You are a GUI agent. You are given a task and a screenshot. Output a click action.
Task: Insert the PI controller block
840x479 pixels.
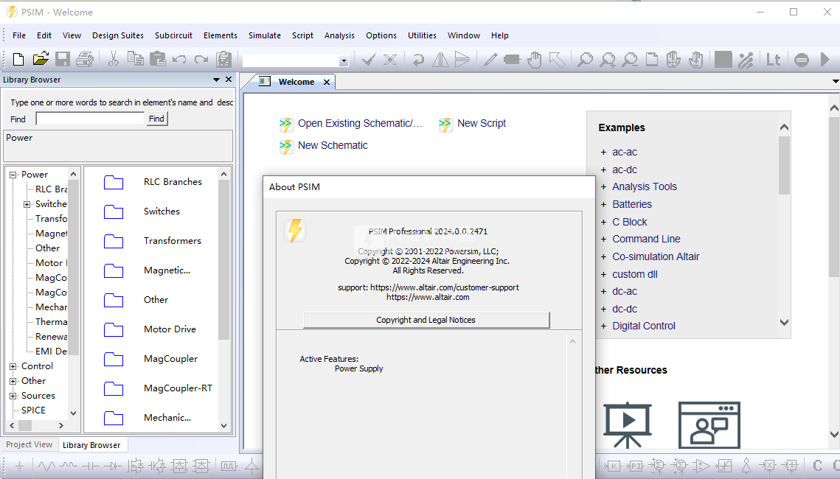tap(635, 466)
